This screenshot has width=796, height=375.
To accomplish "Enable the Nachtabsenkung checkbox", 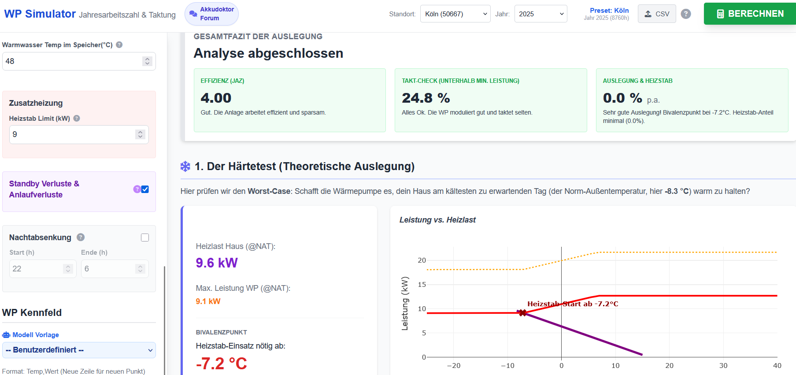I will click(145, 238).
